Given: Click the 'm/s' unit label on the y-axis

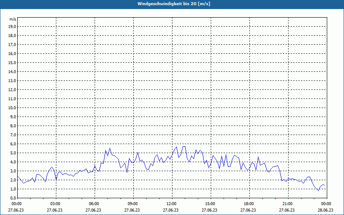Looking at the screenshot, I should pos(12,19).
